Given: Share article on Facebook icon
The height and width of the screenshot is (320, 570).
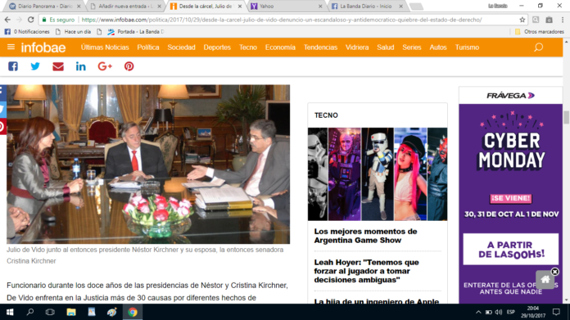Looking at the screenshot, I should [13, 66].
